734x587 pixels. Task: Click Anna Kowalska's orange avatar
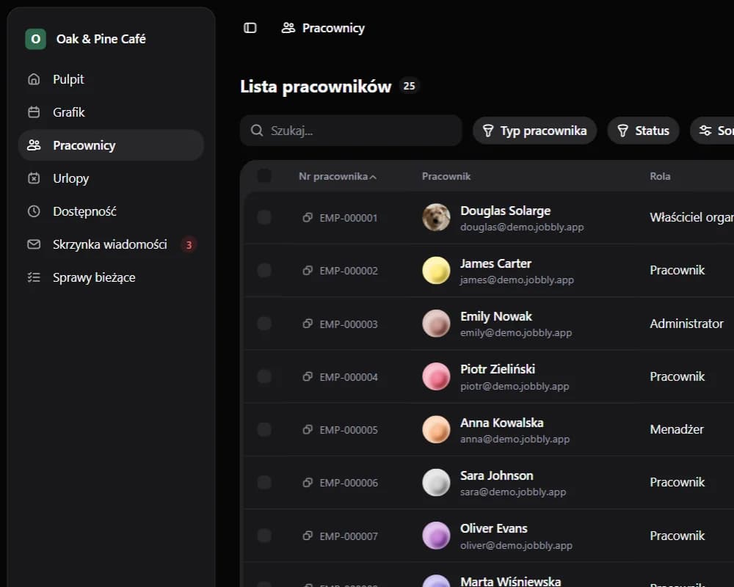pyautogui.click(x=436, y=429)
